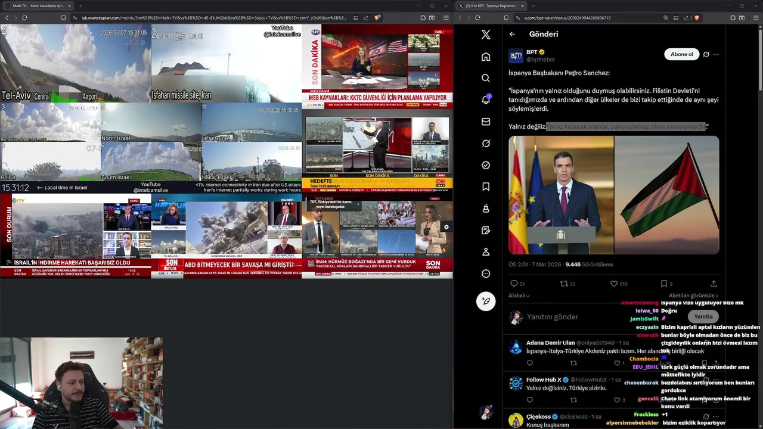Click the white compose post button

pyautogui.click(x=486, y=301)
